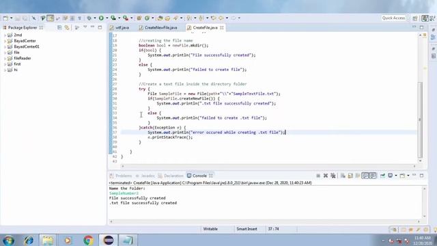Click Remove All Terminated Launches icon
The height and width of the screenshot is (246, 437).
pos(333,176)
